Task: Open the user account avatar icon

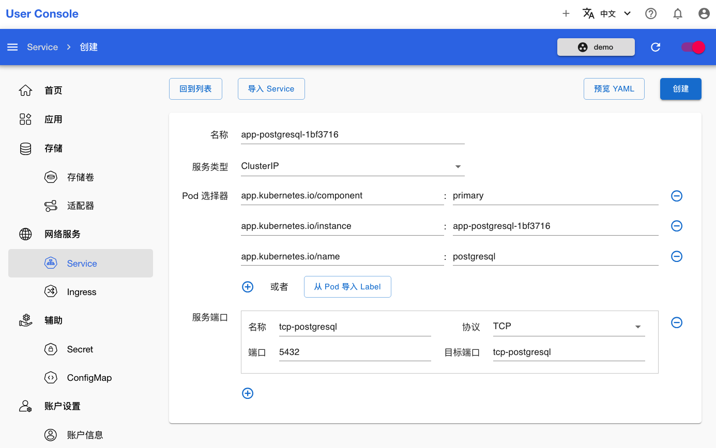Action: coord(704,13)
